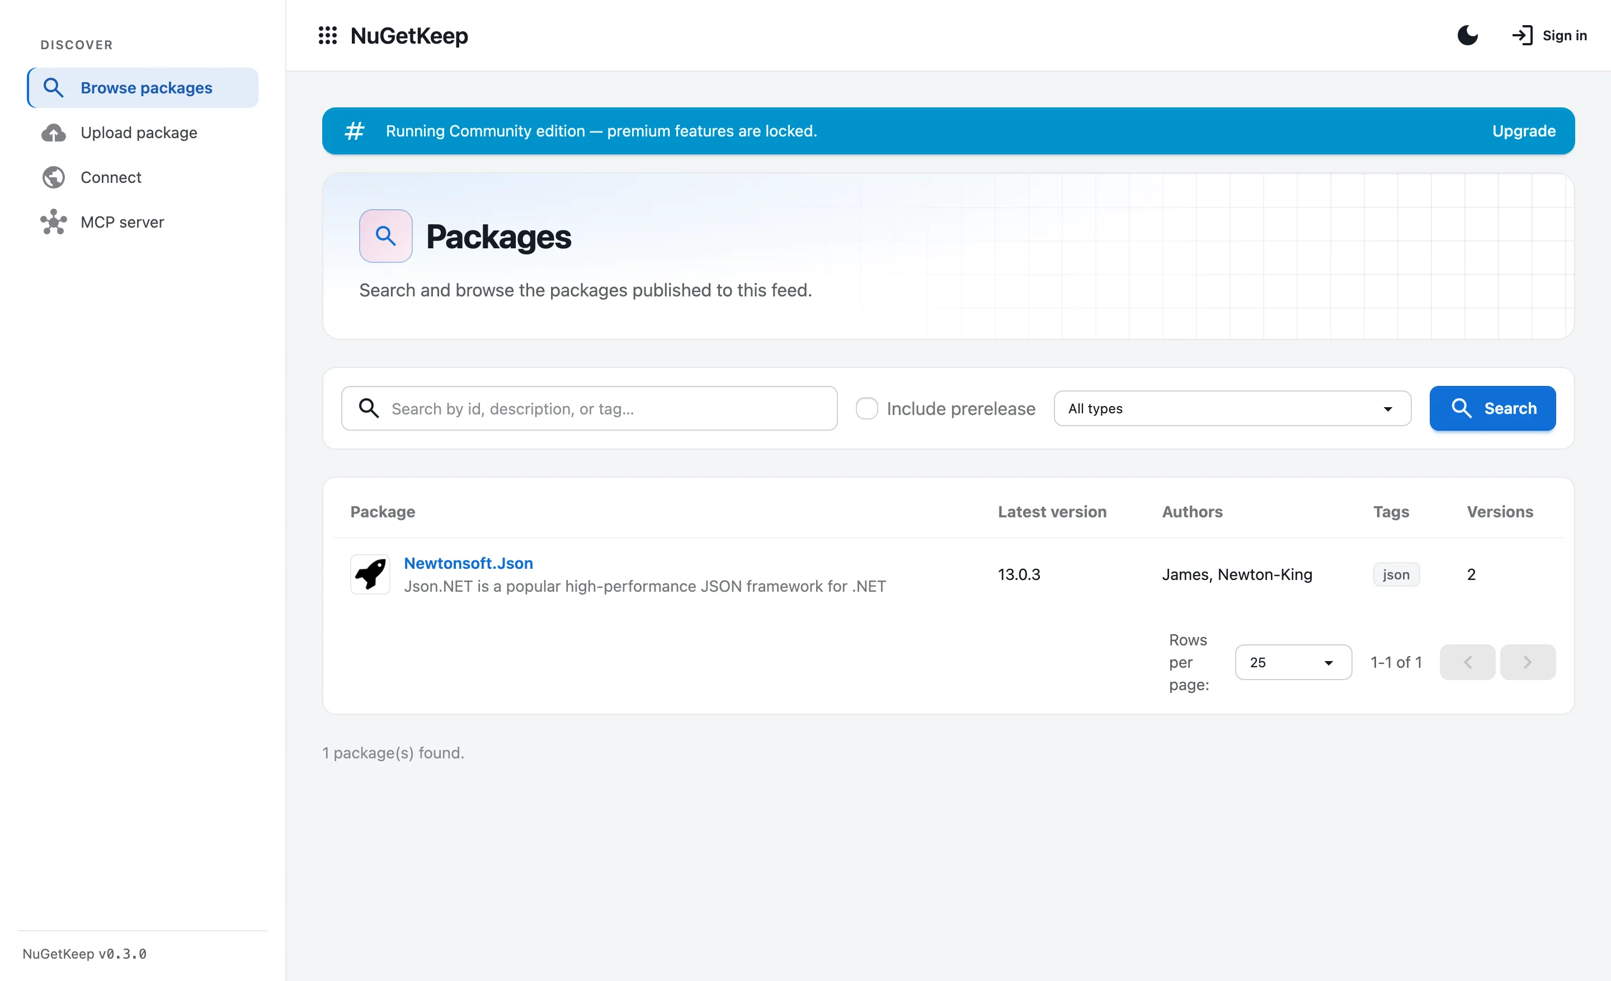The height and width of the screenshot is (981, 1611).
Task: Open Browse packages in sidebar
Action: pyautogui.click(x=143, y=88)
